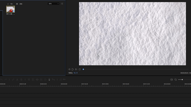This screenshot has height=107, width=191.
Task: Click the 00:00:32.00 timeline ruler mark
Action: pyautogui.click(x=43, y=84)
